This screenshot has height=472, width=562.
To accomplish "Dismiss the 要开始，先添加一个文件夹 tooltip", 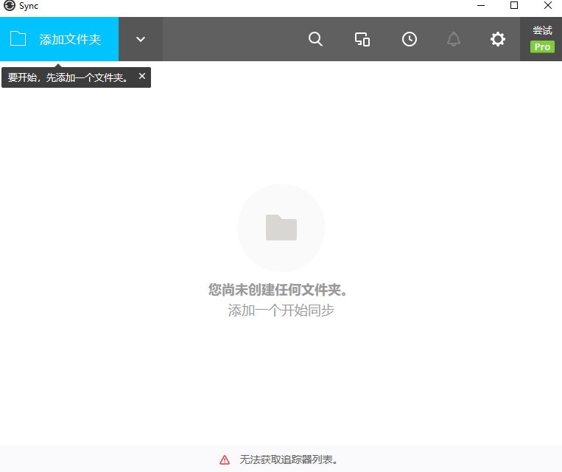I will pyautogui.click(x=142, y=76).
